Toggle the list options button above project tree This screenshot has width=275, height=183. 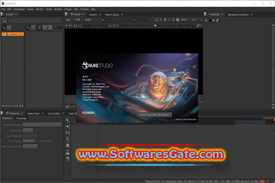[x=9, y=27]
